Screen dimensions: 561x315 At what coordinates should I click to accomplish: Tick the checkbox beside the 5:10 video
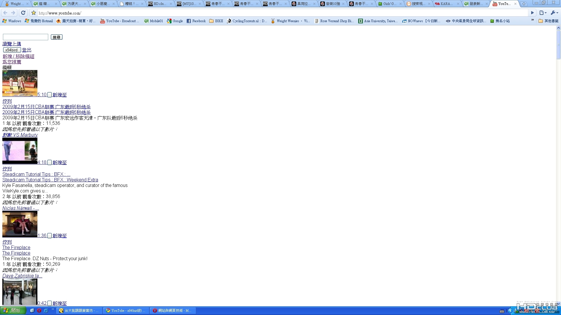(x=49, y=95)
